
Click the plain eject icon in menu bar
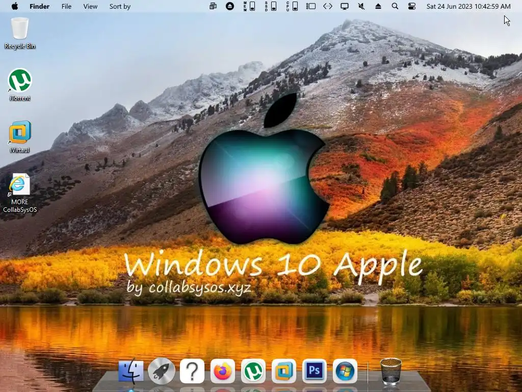point(378,6)
